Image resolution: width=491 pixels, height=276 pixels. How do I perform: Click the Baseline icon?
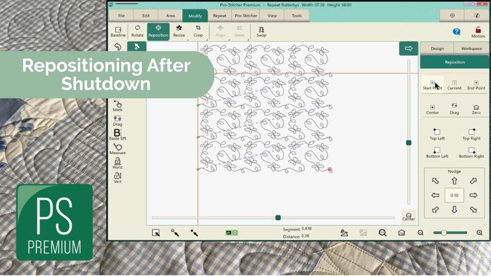tap(118, 31)
